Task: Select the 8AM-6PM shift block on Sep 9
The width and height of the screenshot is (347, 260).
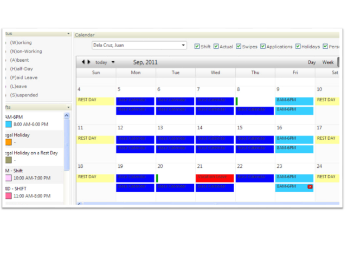Action: pos(294,101)
